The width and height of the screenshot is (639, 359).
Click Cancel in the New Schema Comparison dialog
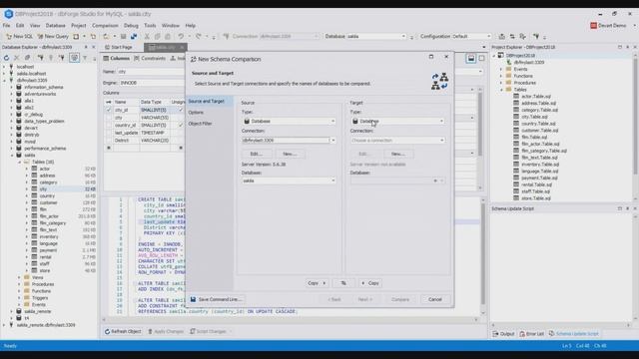(435, 299)
